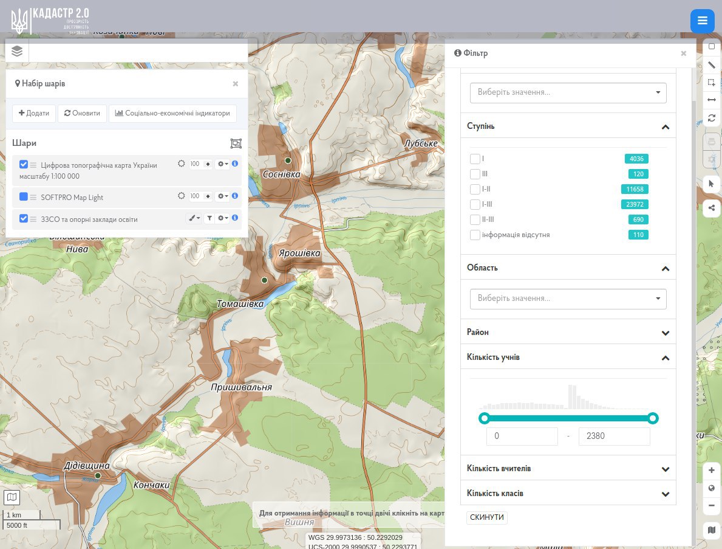Screen dimensions: 722x549
Task: Activate the dashed rectangle selection tool
Action: (712, 83)
